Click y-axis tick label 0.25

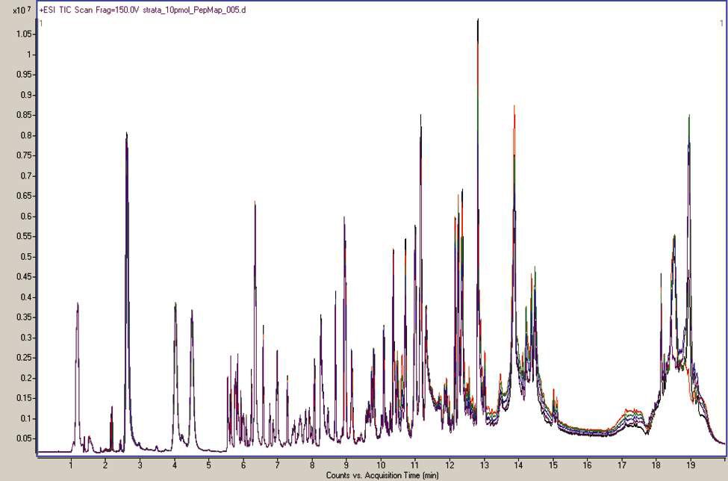click(22, 358)
